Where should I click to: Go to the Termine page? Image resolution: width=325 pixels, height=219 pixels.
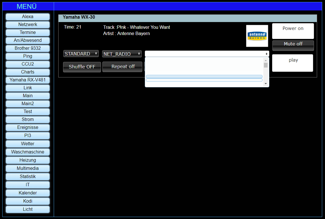[27, 32]
